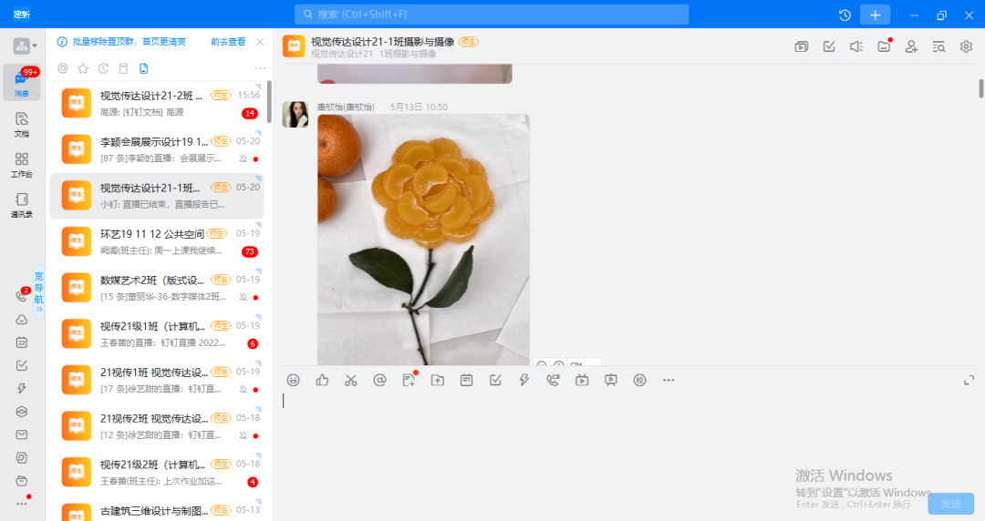Open the group live replay icon in header

point(801,46)
